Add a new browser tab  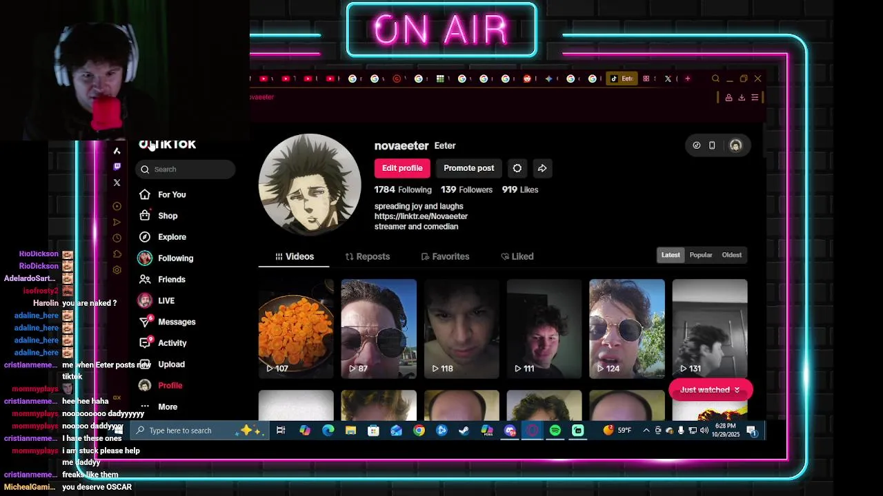click(687, 79)
